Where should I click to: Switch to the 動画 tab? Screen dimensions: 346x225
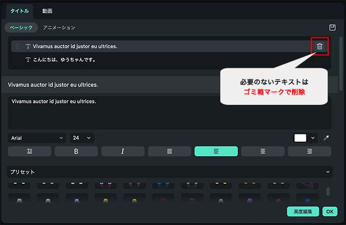(x=47, y=11)
